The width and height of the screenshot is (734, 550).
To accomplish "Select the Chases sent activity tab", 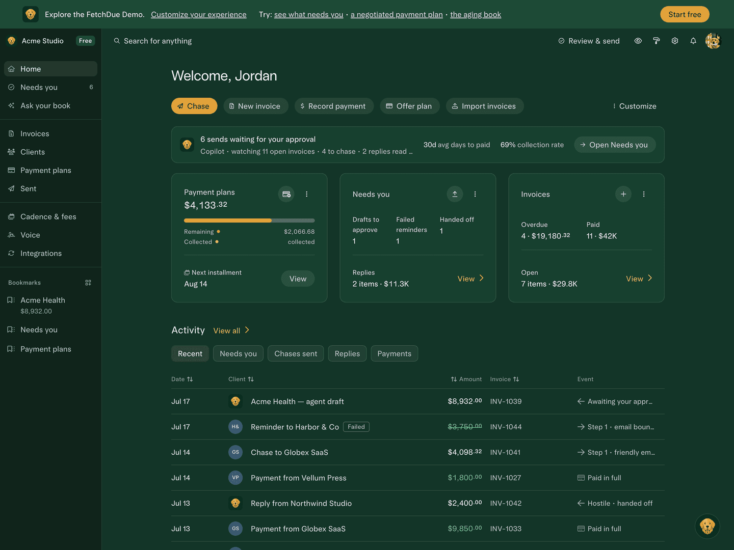I will click(296, 353).
